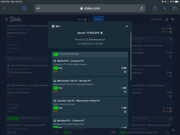This screenshot has height=135, width=180.
Task: Select the 1.59 odds in Bet dialog
Action: [x=124, y=108]
